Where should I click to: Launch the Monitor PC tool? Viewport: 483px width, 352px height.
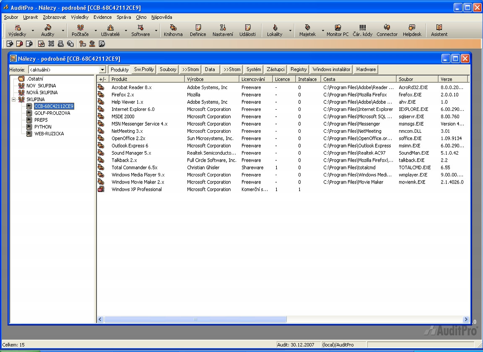coord(338,31)
